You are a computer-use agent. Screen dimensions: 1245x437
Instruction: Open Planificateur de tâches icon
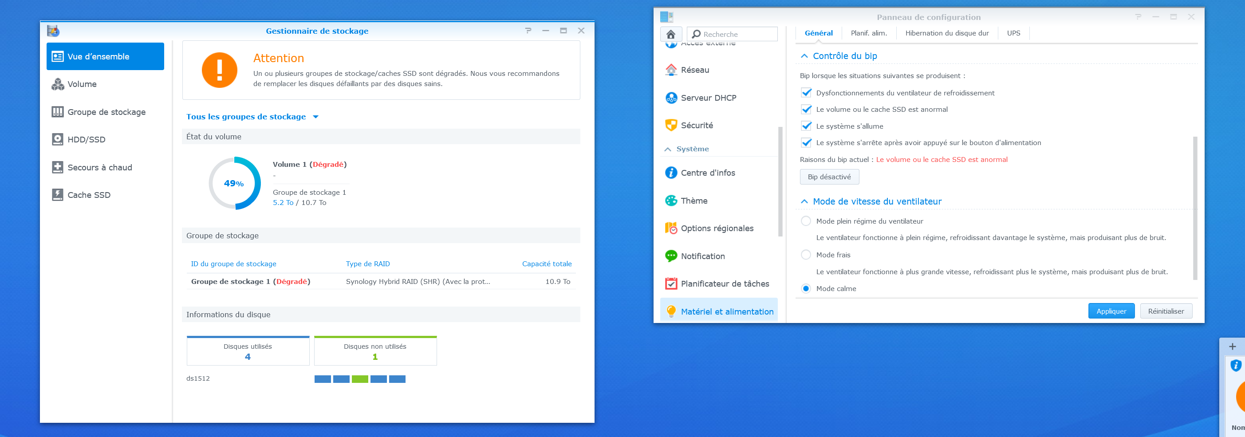click(x=671, y=284)
